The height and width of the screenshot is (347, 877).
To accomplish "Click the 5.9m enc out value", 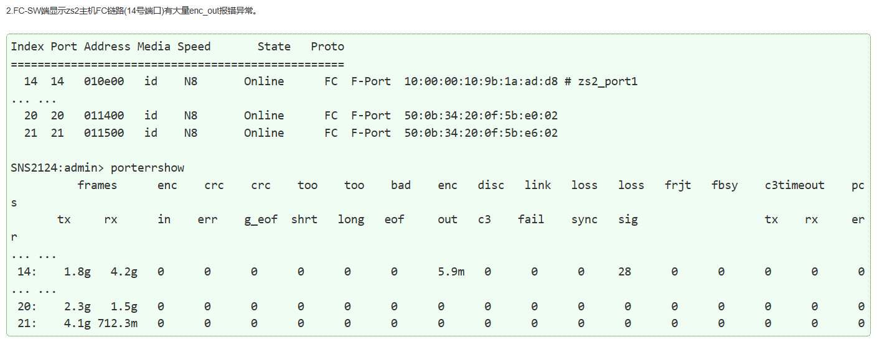I will [451, 272].
